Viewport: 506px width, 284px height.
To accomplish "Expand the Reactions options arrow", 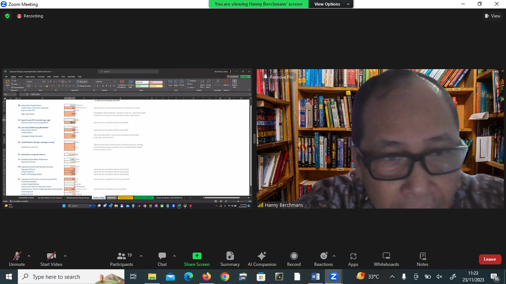I will tap(334, 256).
